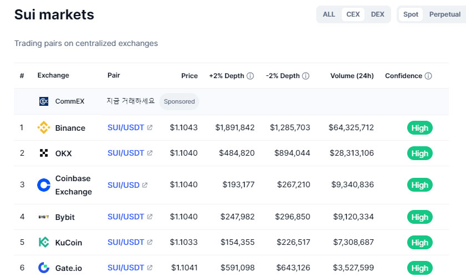Image resolution: width=466 pixels, height=277 pixels.
Task: Select the Spot markets tab
Action: click(x=411, y=14)
